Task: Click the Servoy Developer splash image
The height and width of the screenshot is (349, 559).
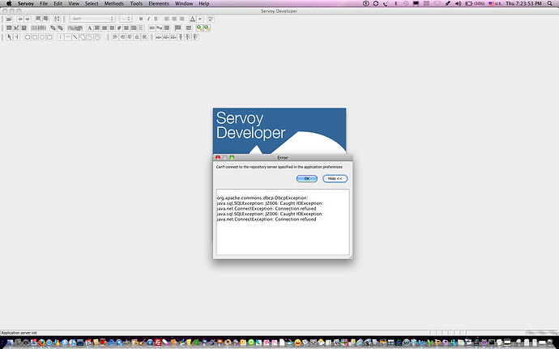Action: (x=279, y=131)
